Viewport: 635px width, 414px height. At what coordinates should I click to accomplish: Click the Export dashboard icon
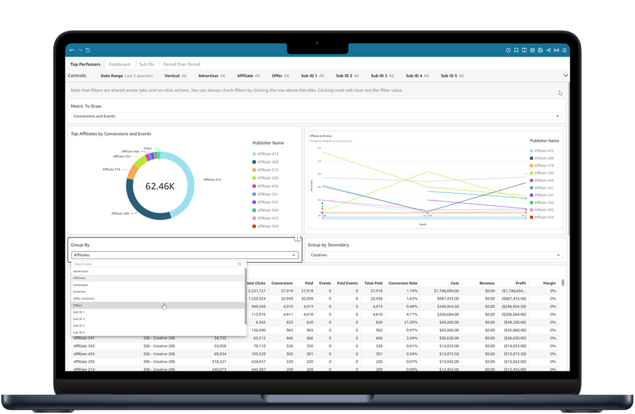pyautogui.click(x=524, y=50)
